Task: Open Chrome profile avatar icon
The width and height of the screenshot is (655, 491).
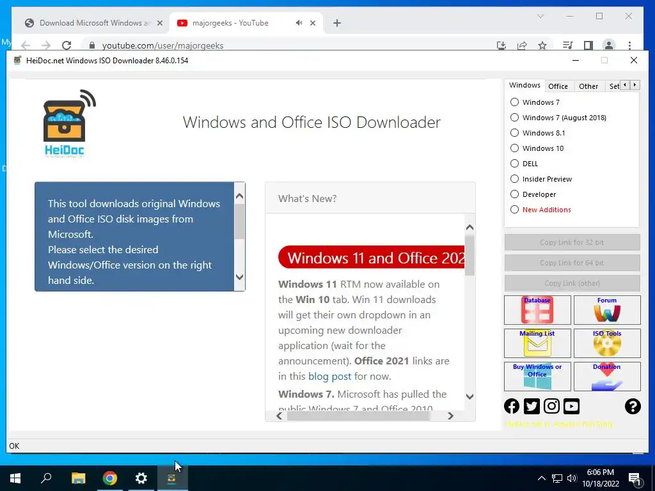Action: click(609, 45)
